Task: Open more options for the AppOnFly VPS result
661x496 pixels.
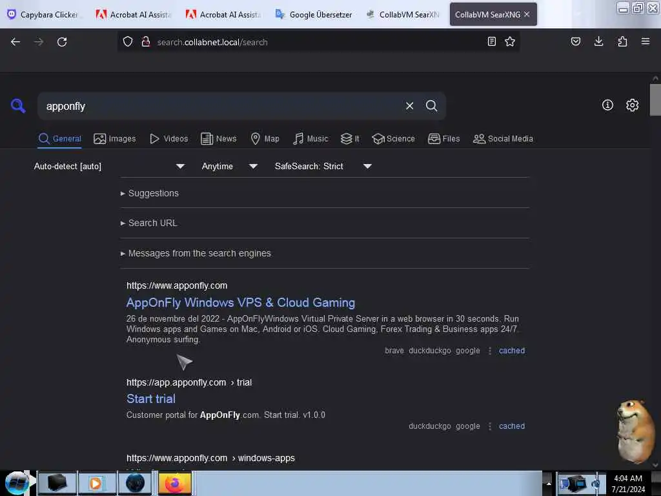Action: [x=490, y=351]
